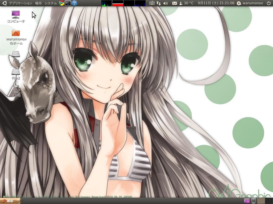
Task: Click the 開始 start button
Action: 10,201
